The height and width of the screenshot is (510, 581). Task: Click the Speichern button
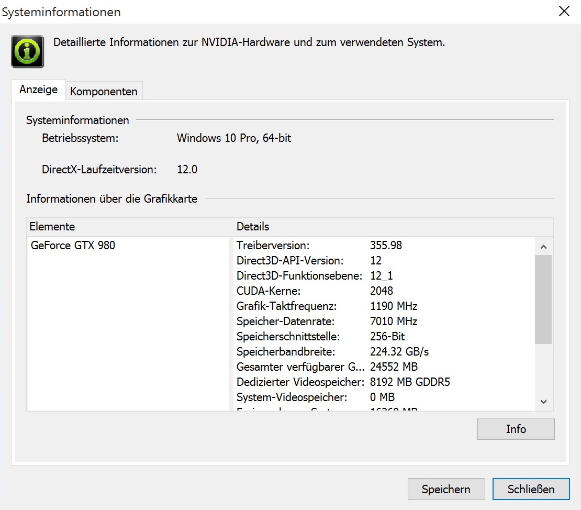click(446, 490)
